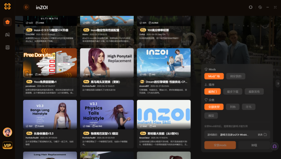This screenshot has height=159, width=281.
Task: Click the headset customer support icon
Action: [x=275, y=147]
